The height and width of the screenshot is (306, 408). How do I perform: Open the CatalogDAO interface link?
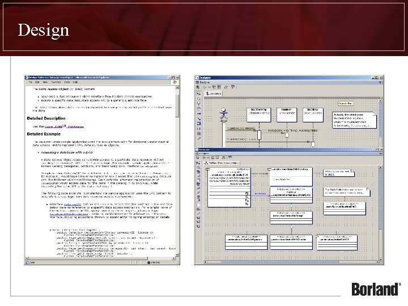(73, 204)
